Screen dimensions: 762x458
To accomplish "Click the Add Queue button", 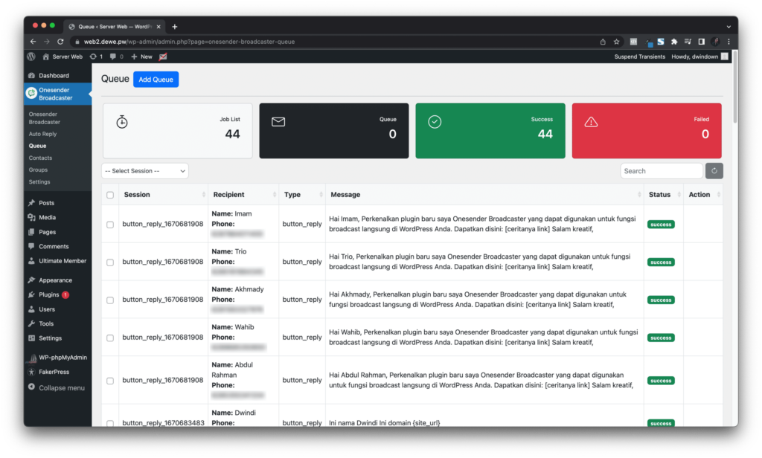I will coord(156,80).
